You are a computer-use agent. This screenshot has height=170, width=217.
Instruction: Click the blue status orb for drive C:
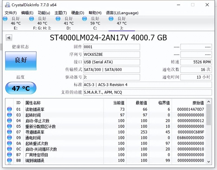coord(84,18)
